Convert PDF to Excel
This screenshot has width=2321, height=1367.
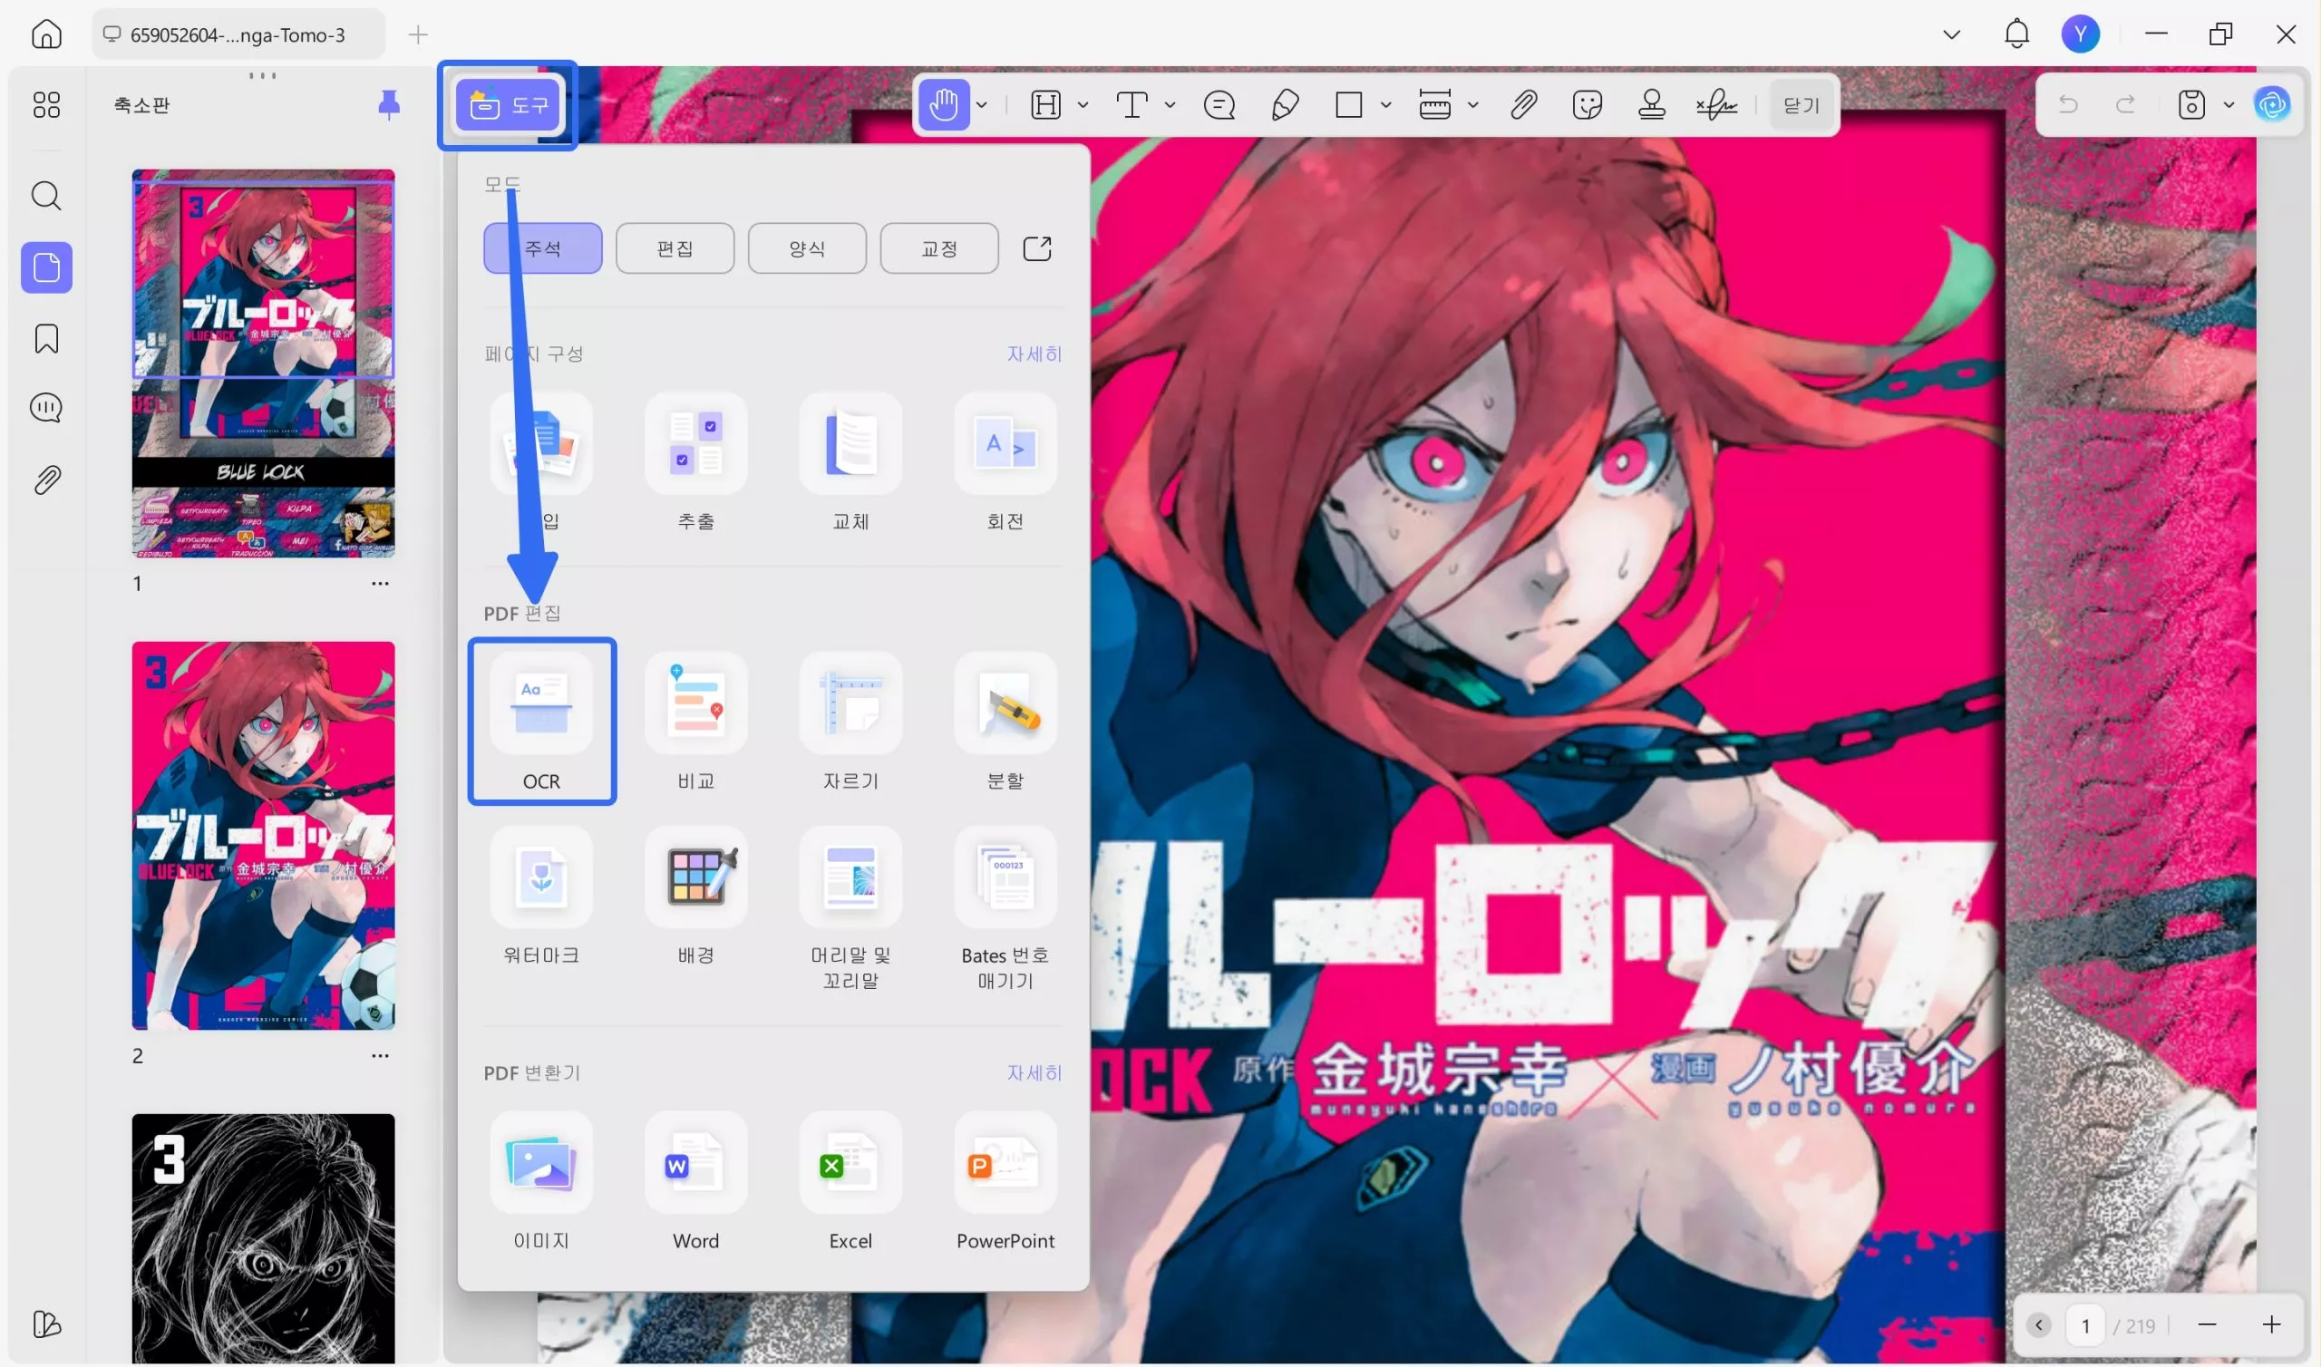tap(850, 1182)
